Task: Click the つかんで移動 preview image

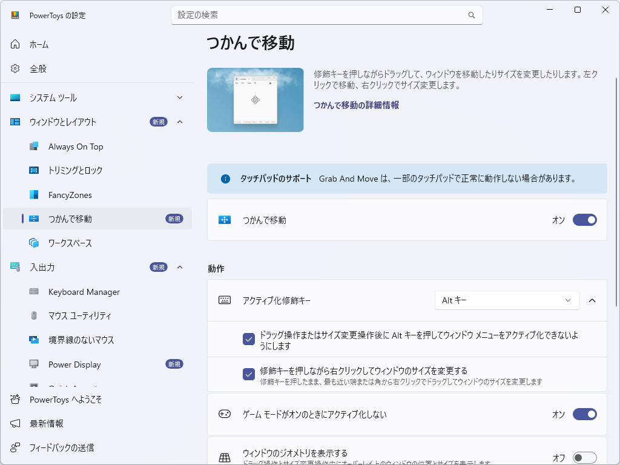Action: [x=256, y=100]
